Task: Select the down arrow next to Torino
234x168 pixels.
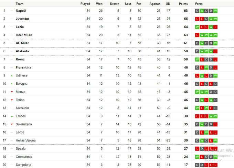Action: pyautogui.click(x=12, y=100)
